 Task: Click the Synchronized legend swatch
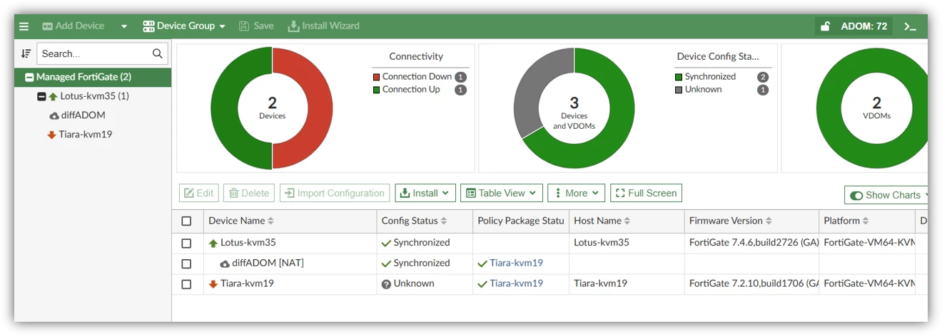(679, 77)
